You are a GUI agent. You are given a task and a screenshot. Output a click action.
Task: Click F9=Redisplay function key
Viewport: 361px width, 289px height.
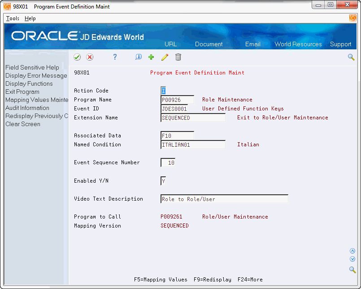tap(213, 280)
